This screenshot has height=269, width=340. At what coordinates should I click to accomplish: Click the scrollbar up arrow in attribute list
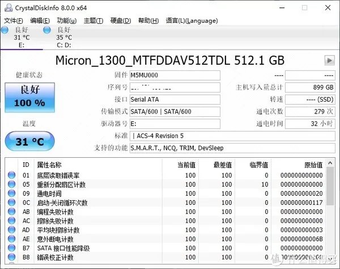[330, 163]
